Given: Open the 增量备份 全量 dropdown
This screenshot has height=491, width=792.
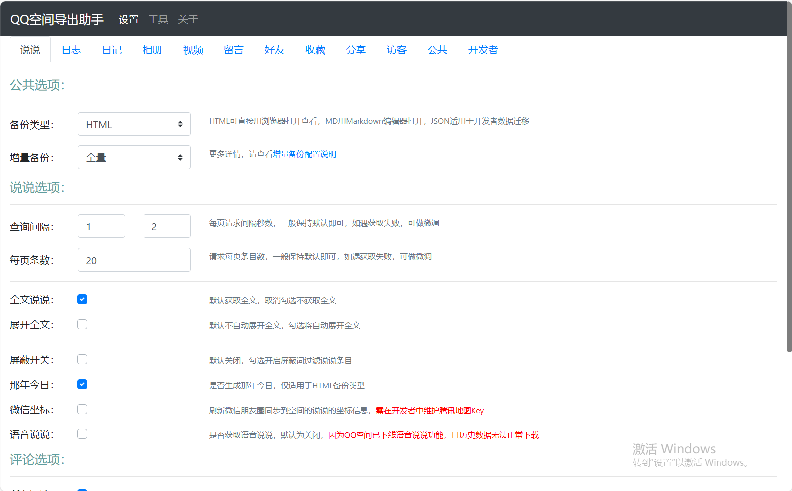Looking at the screenshot, I should (x=134, y=157).
